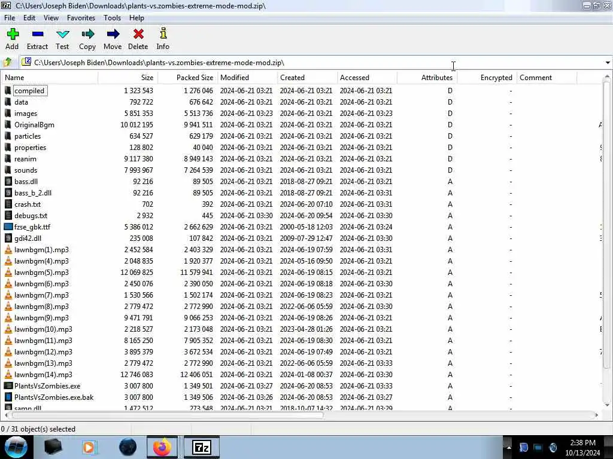Open the File menu

tap(10, 18)
